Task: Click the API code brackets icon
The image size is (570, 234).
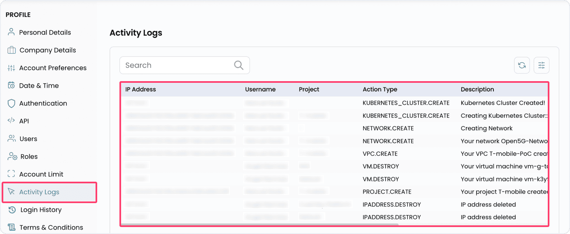Action: pos(11,121)
